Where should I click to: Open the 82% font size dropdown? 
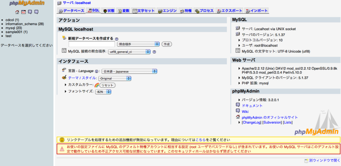click(103, 92)
